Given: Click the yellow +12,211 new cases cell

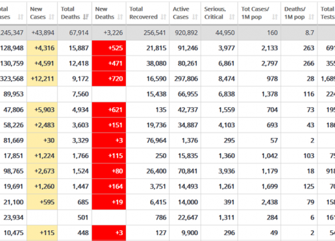Looking at the screenshot, I should (42, 79).
